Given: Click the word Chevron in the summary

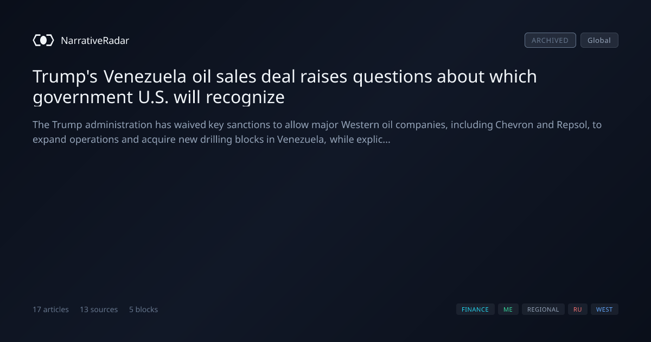Looking at the screenshot, I should (514, 125).
